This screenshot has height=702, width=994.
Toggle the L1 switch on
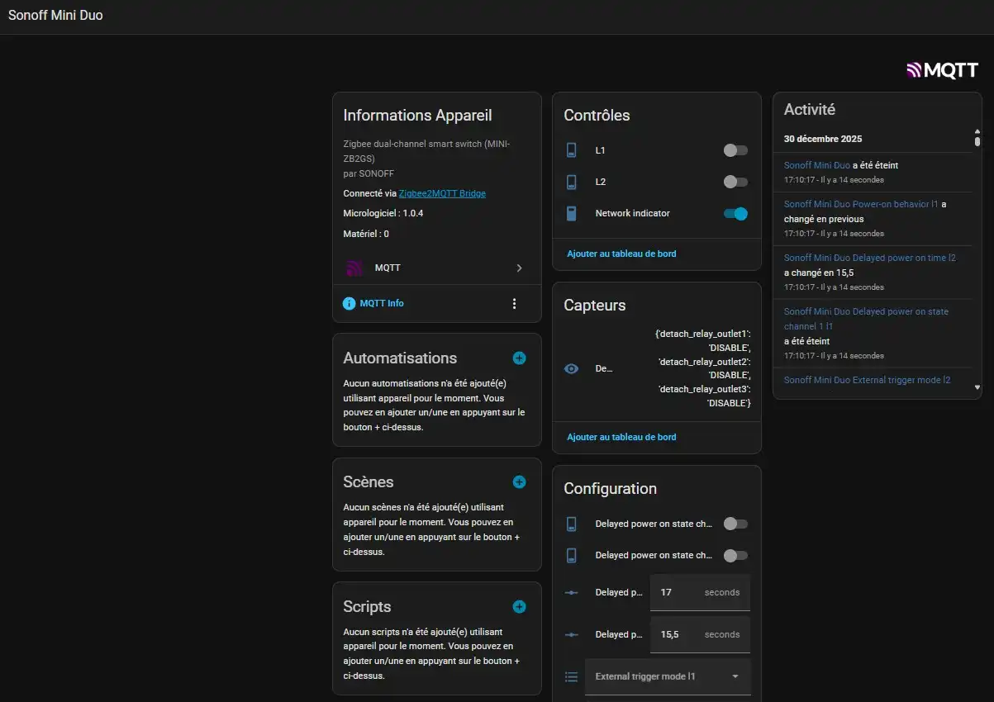coord(735,150)
